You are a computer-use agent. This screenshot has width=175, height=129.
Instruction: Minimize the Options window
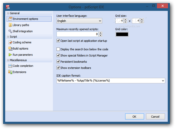(147, 6)
